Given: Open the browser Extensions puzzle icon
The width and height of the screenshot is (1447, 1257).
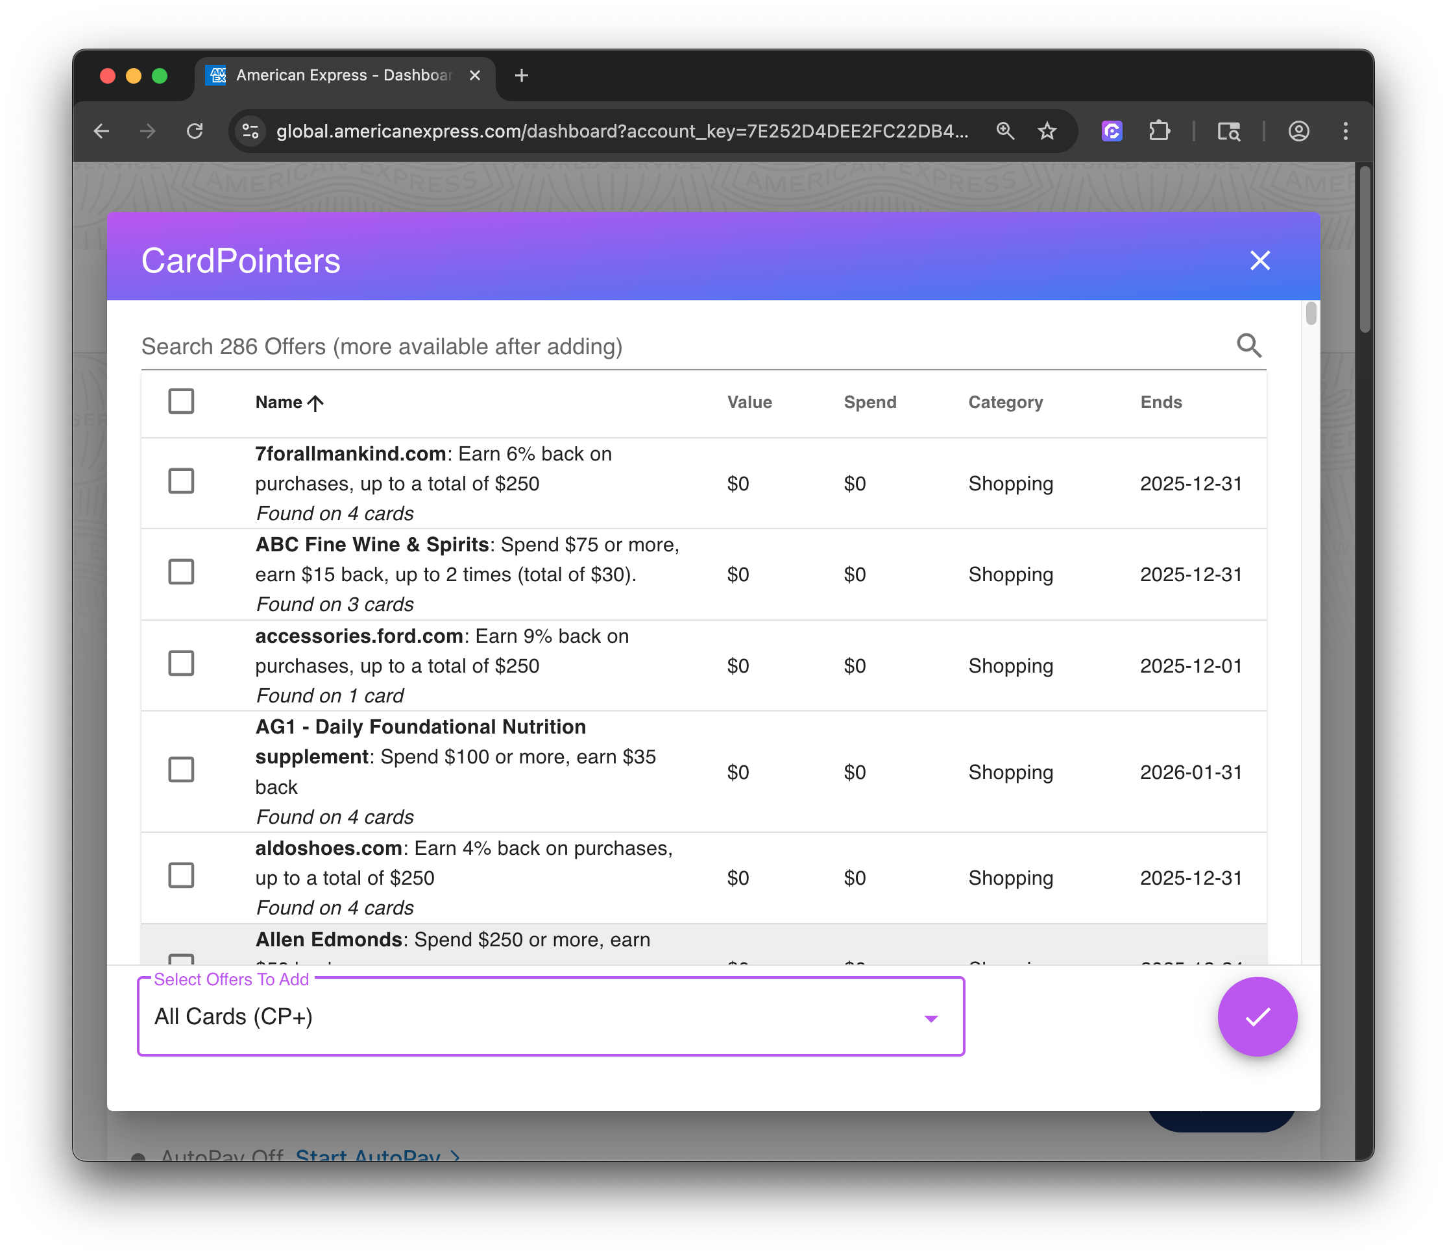Looking at the screenshot, I should coord(1159,131).
